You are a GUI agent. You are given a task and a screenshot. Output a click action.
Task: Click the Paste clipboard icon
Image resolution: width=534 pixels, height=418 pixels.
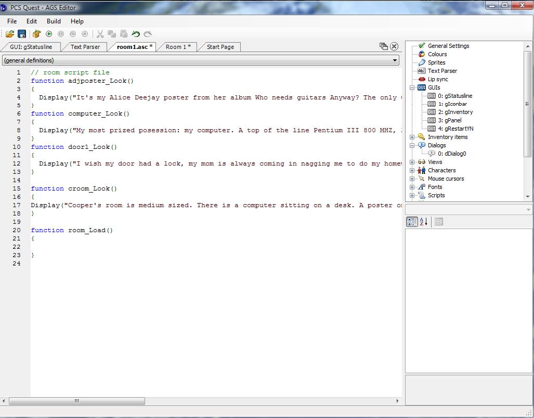(x=124, y=34)
